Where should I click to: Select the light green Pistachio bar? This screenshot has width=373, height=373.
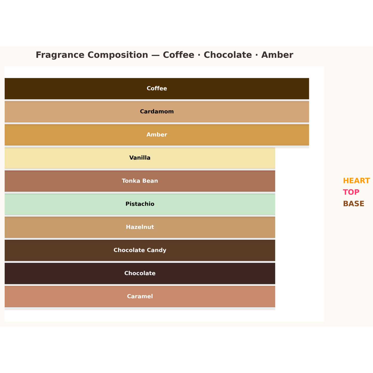[x=140, y=204]
